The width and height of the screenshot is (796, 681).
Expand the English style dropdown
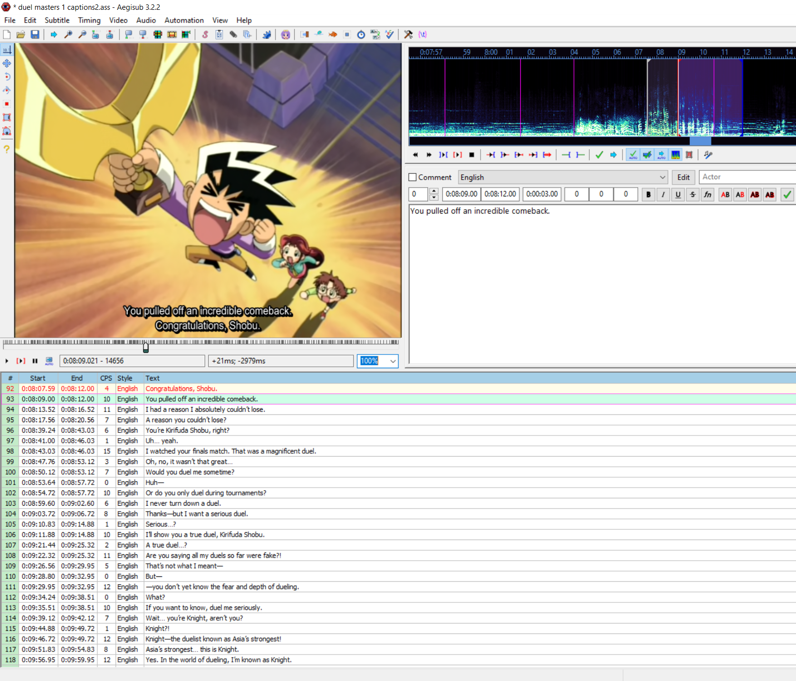[x=662, y=177]
